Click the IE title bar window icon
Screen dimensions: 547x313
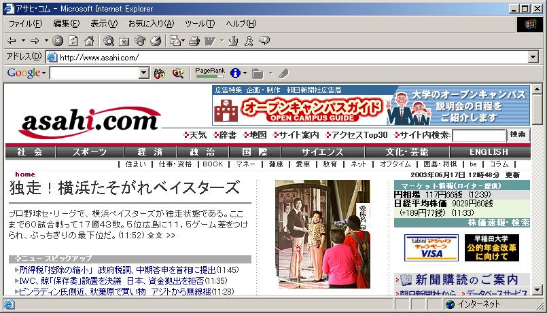click(x=9, y=8)
